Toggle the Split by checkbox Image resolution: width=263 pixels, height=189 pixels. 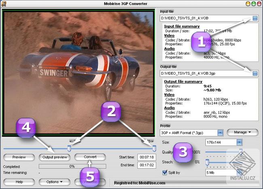coord(165,172)
